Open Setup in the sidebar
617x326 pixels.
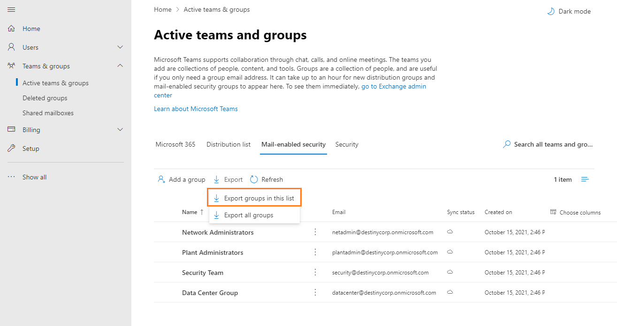click(x=31, y=148)
